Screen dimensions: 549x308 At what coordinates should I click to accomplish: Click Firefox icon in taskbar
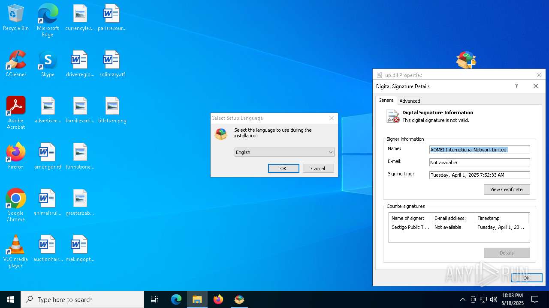[218, 299]
